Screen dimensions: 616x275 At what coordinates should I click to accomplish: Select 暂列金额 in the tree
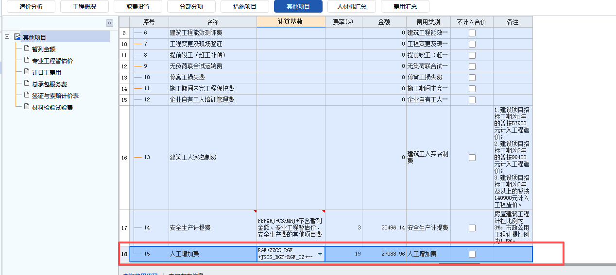(x=44, y=49)
